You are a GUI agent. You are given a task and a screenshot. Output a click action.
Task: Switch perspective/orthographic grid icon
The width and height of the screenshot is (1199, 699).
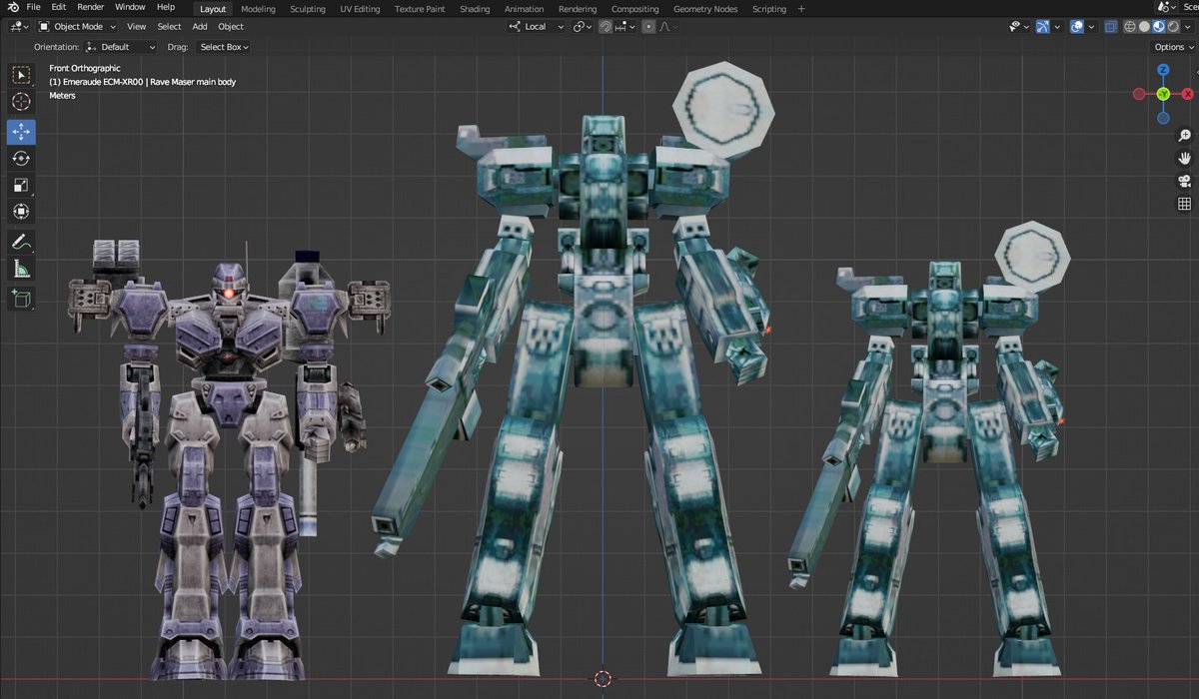[x=1184, y=204]
